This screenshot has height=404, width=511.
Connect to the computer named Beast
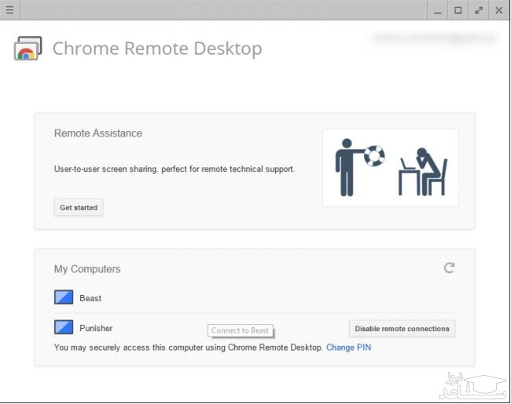click(90, 298)
